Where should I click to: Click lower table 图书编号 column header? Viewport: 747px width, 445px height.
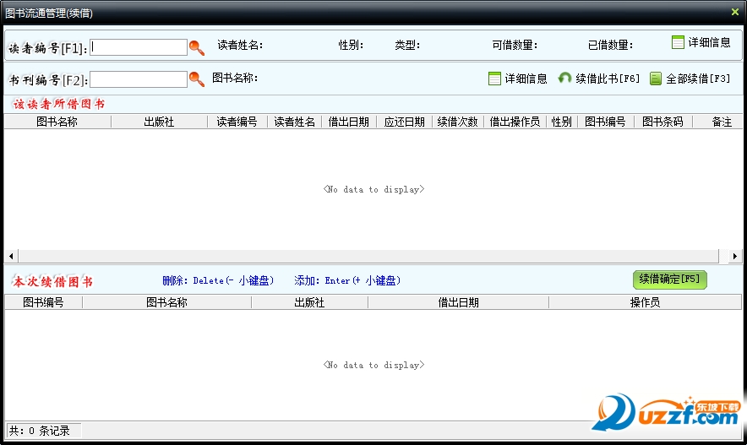[x=43, y=302]
